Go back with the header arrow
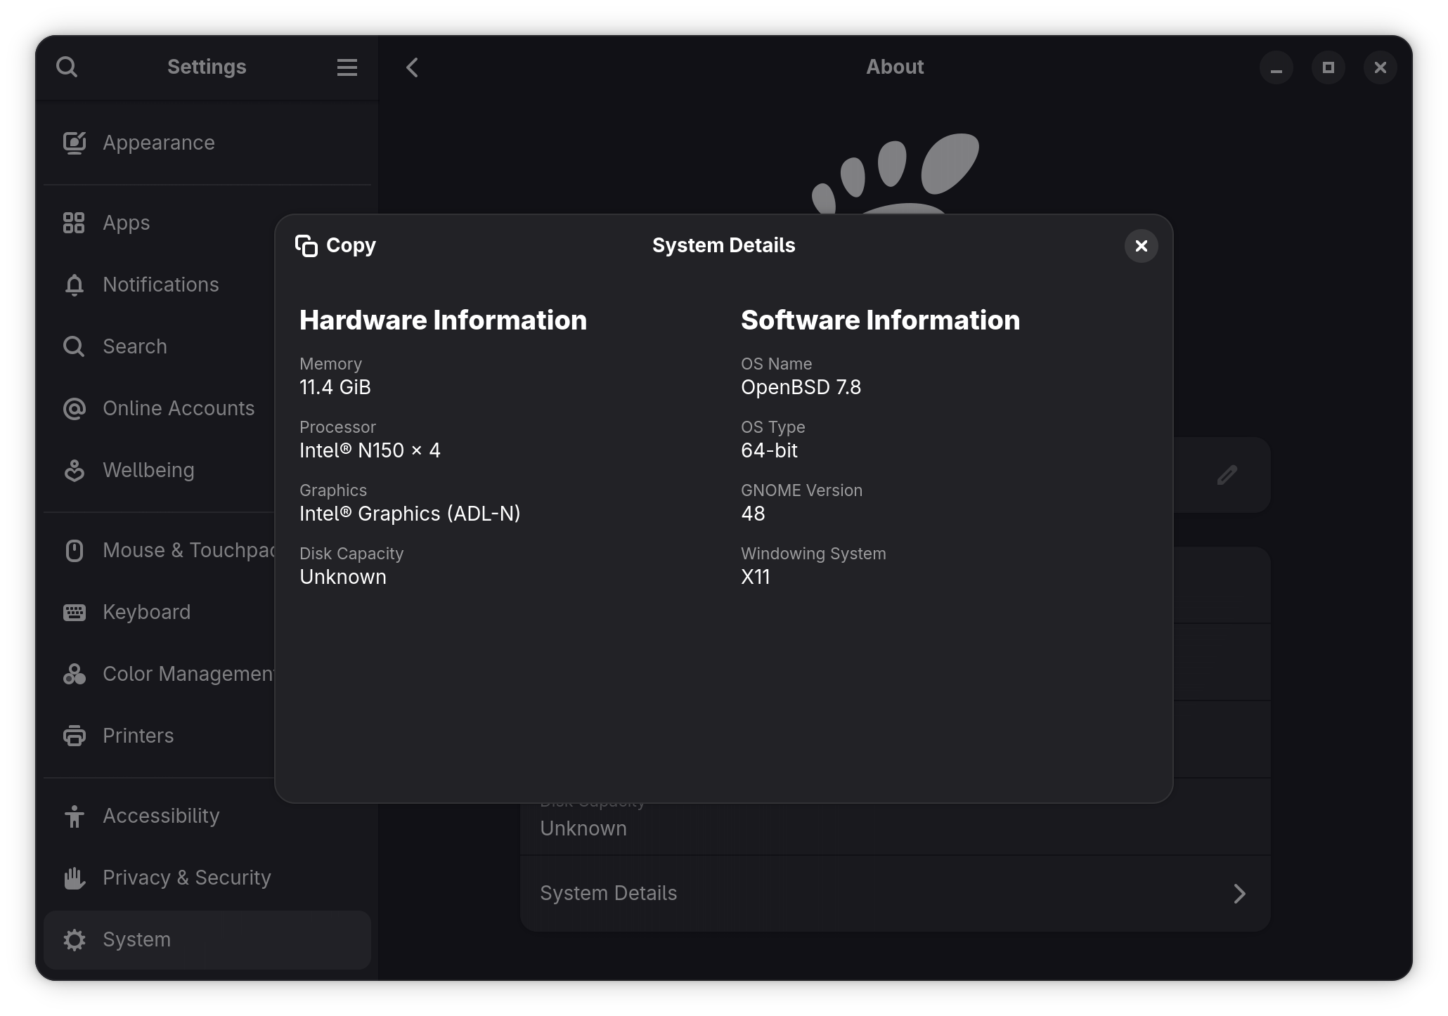 [x=413, y=67]
